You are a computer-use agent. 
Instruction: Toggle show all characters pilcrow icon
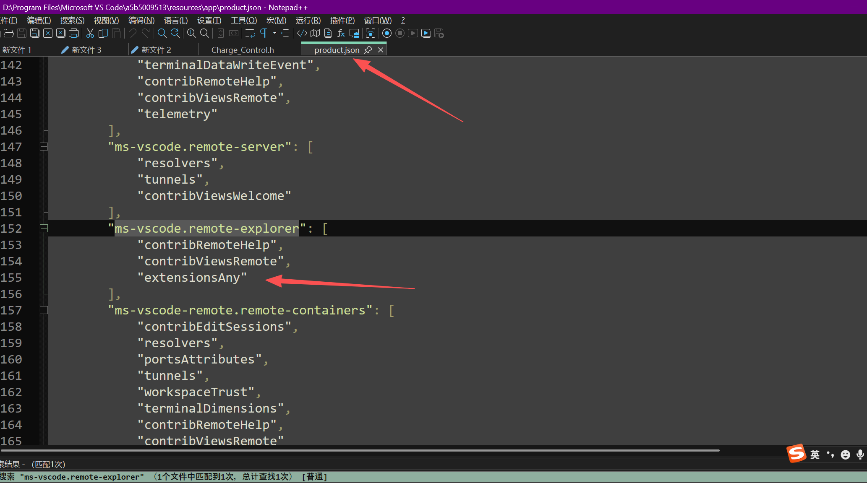point(264,33)
